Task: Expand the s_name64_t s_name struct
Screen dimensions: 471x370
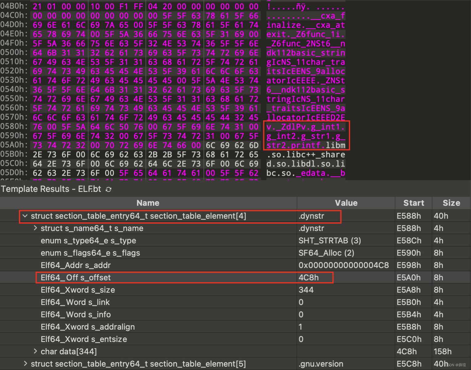Action: pyautogui.click(x=35, y=228)
